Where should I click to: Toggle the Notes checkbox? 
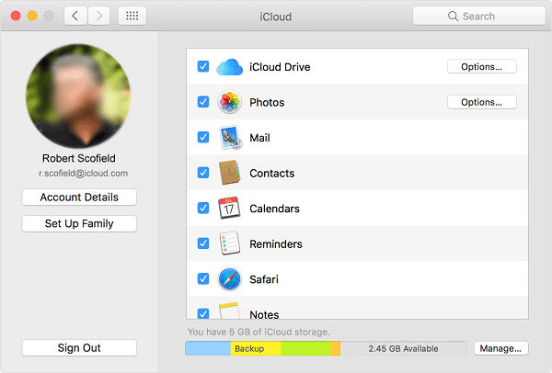[x=203, y=313]
